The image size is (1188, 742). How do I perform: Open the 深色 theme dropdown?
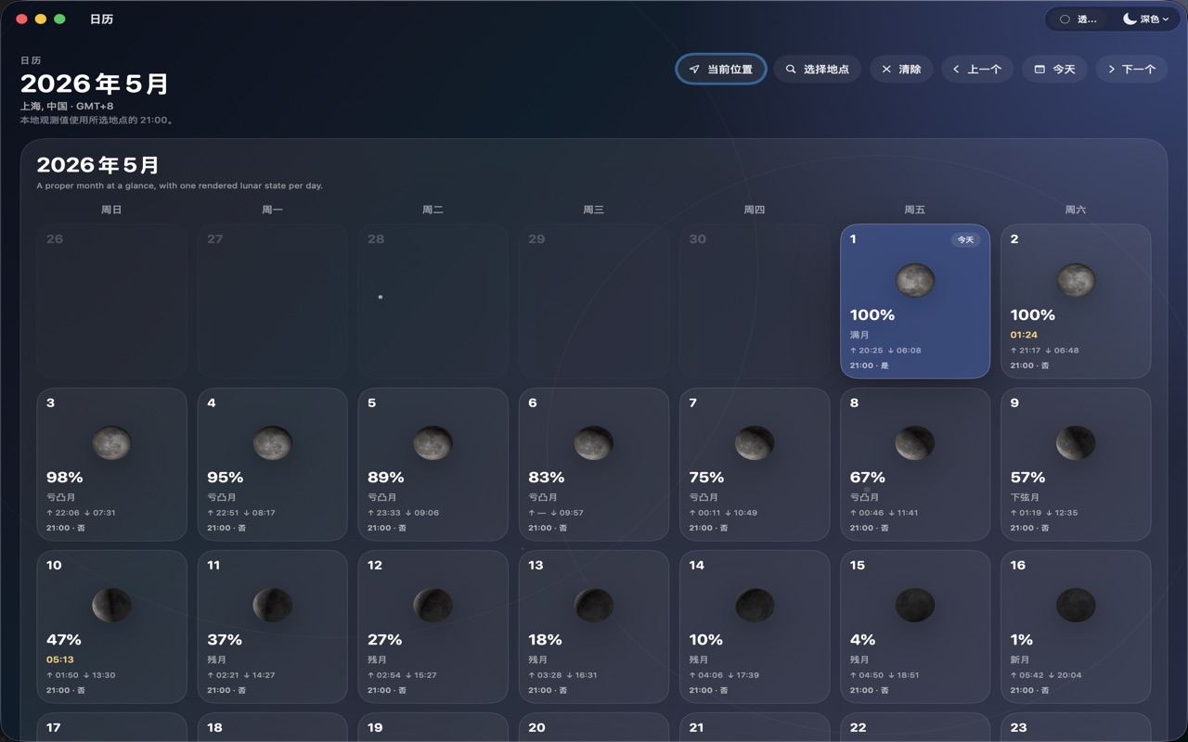(x=1145, y=19)
